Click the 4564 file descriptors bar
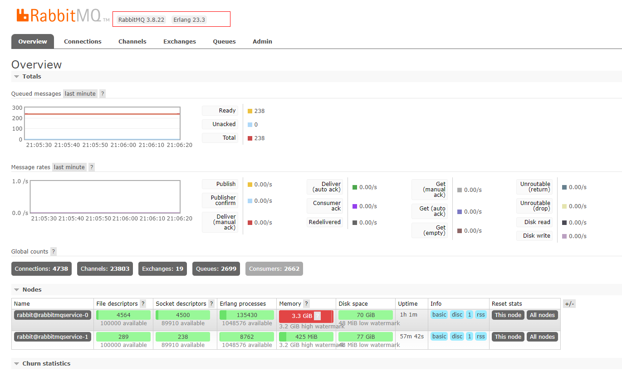The height and width of the screenshot is (371, 622). click(123, 315)
